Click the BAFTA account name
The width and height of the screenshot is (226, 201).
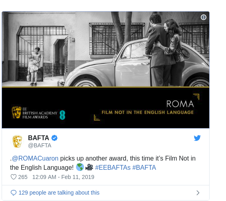tap(38, 138)
